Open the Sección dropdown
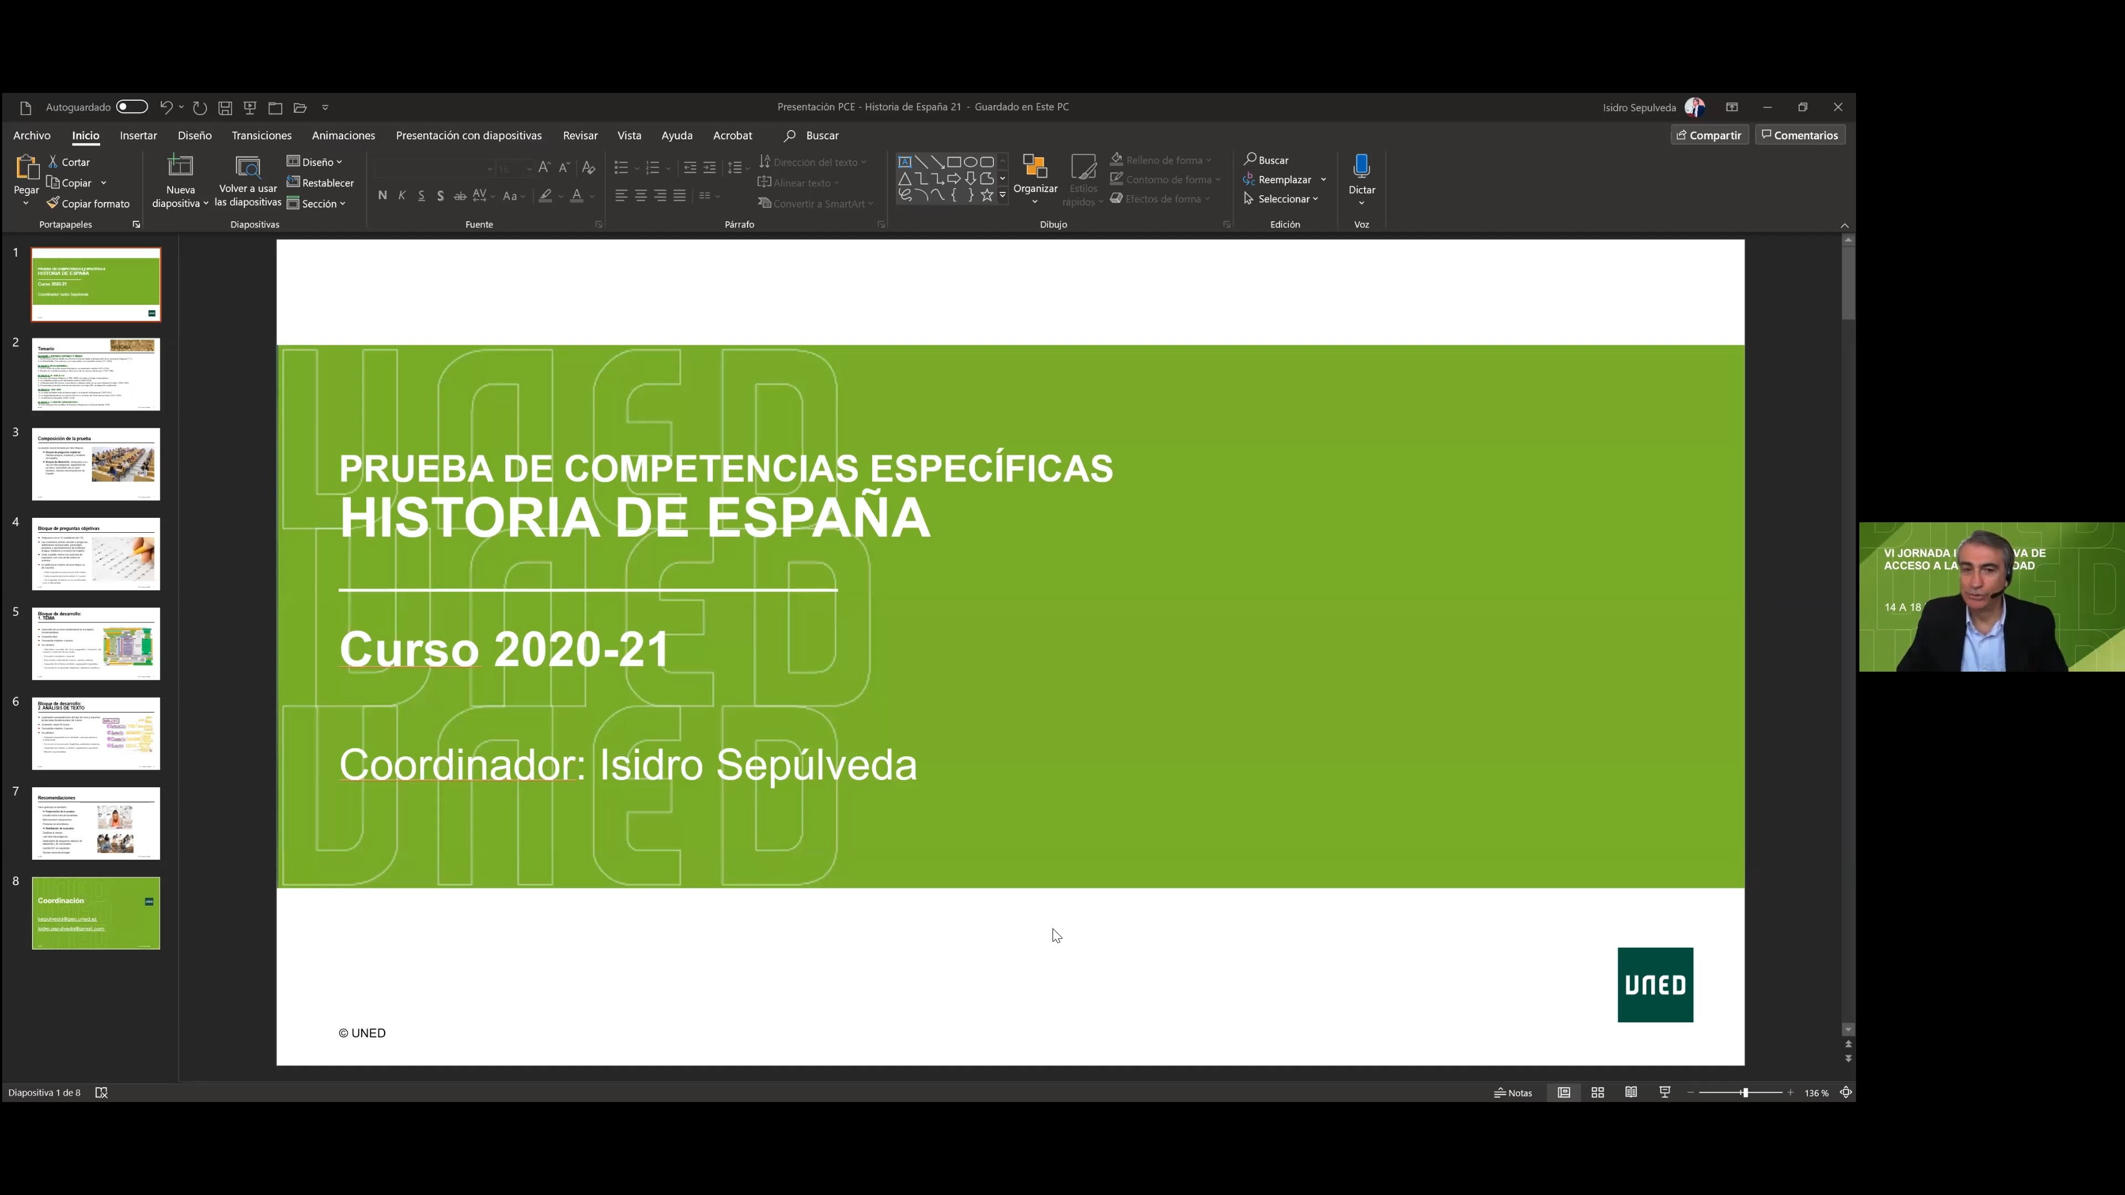2125x1195 pixels. (316, 204)
